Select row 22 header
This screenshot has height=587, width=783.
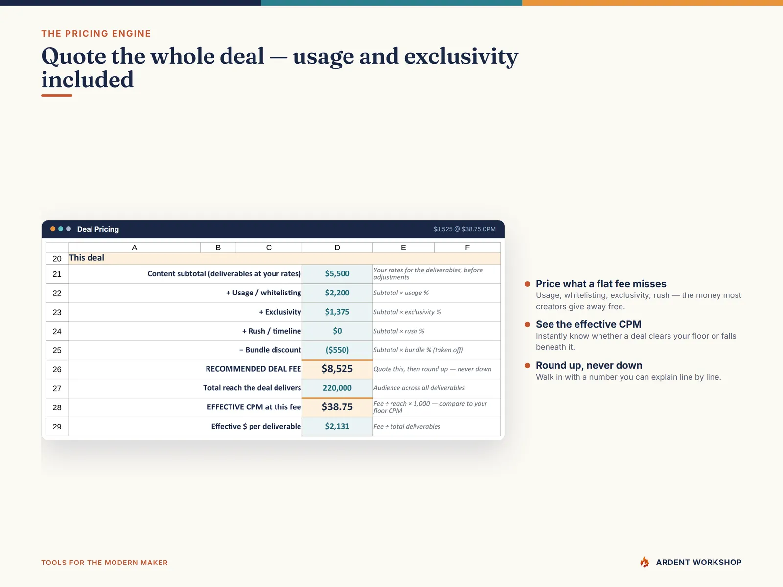click(x=57, y=293)
